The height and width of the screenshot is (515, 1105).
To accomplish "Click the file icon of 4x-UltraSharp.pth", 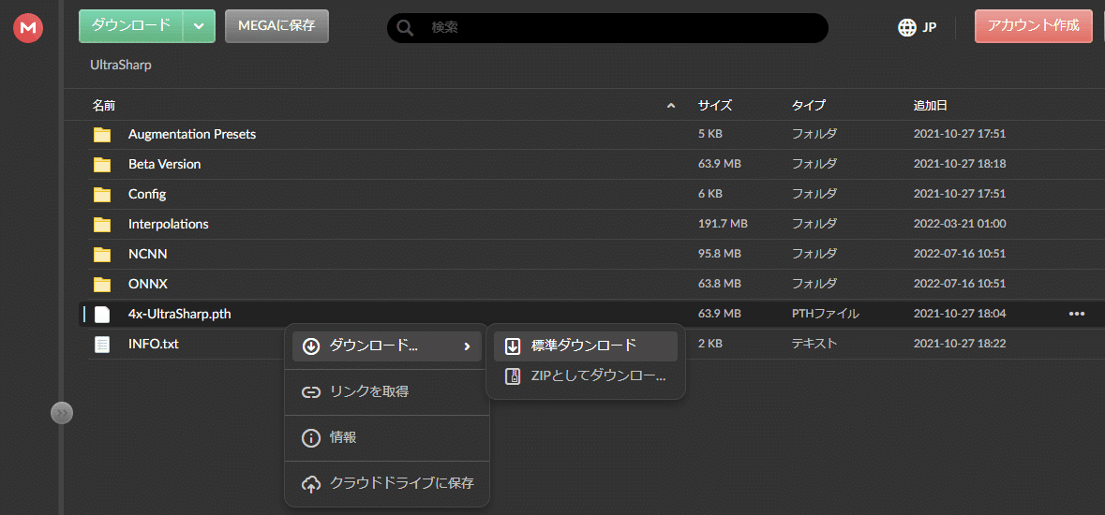I will tap(102, 315).
